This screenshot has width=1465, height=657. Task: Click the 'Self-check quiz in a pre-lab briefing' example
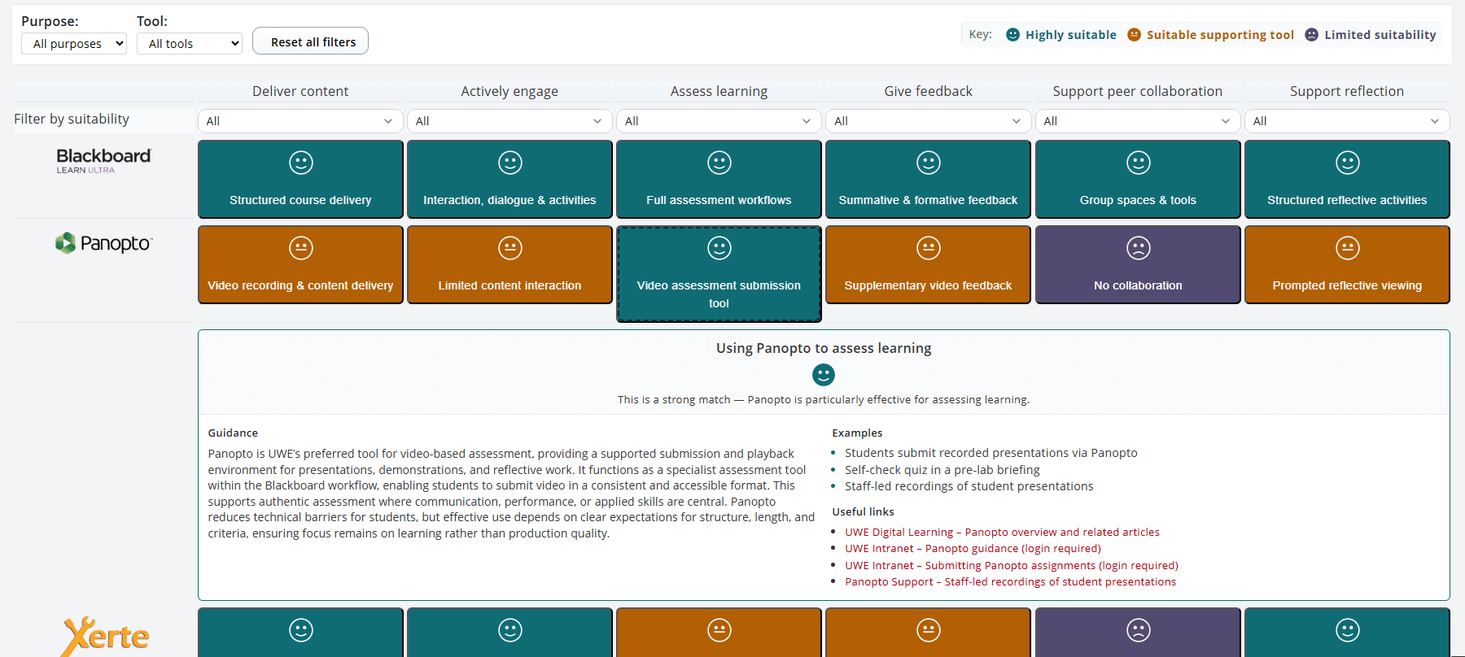942,470
